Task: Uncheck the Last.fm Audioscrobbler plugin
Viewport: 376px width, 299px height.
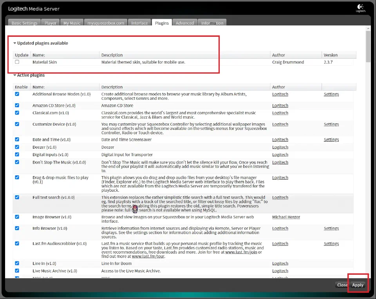Action: click(17, 243)
